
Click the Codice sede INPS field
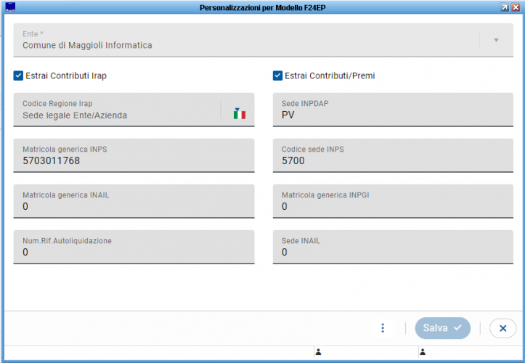point(393,155)
